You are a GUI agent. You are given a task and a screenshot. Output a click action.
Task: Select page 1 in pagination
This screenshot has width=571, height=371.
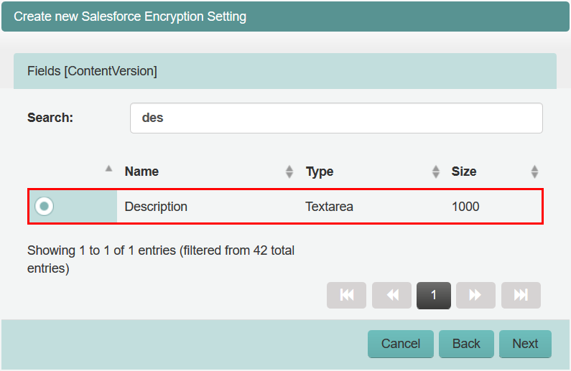click(x=433, y=295)
